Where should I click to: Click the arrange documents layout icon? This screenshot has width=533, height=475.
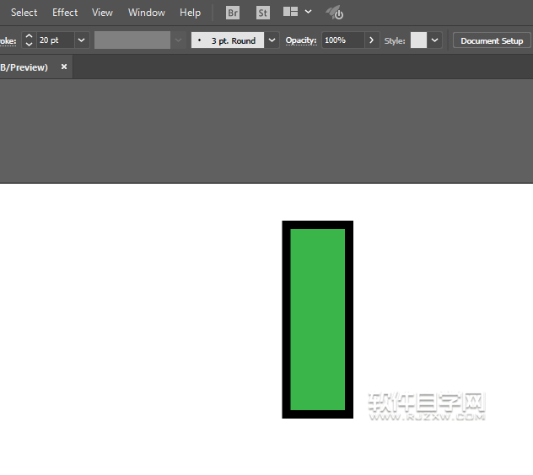point(290,13)
